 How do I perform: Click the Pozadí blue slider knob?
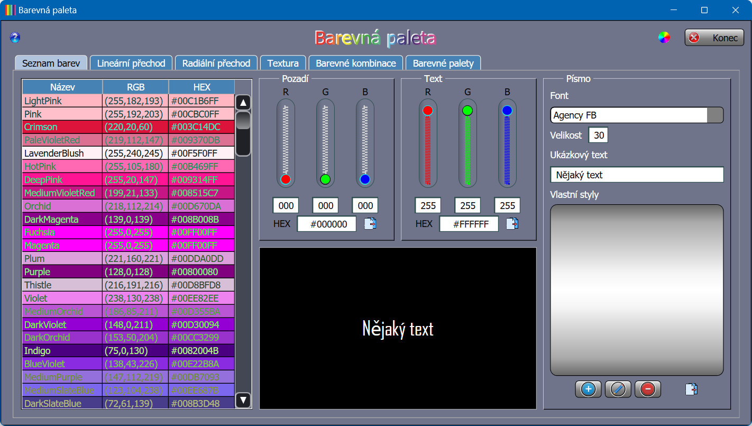(365, 179)
